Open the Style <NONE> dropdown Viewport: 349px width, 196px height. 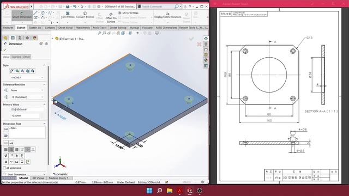27,77
